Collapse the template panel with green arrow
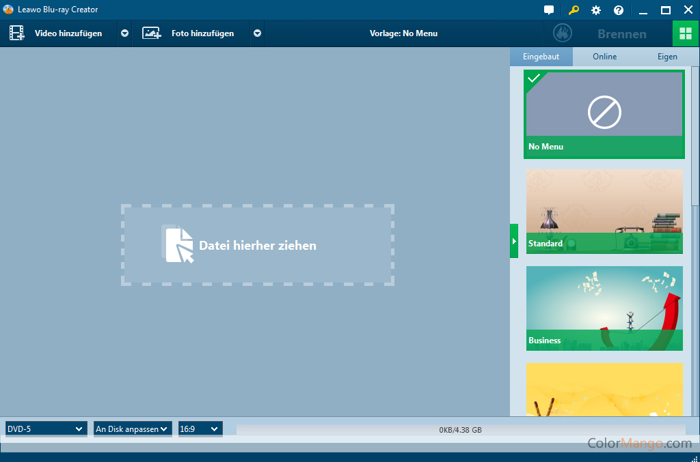700x462 pixels. click(514, 241)
